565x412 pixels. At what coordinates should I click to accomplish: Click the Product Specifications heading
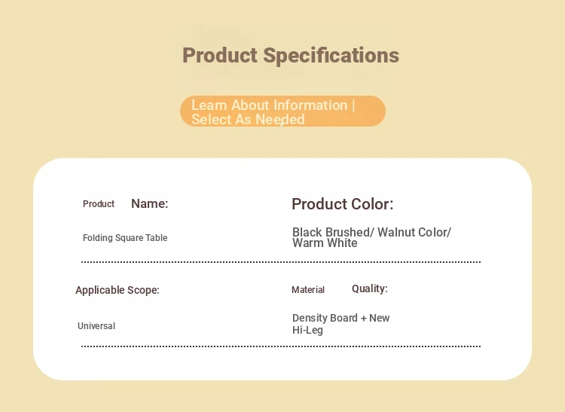291,56
